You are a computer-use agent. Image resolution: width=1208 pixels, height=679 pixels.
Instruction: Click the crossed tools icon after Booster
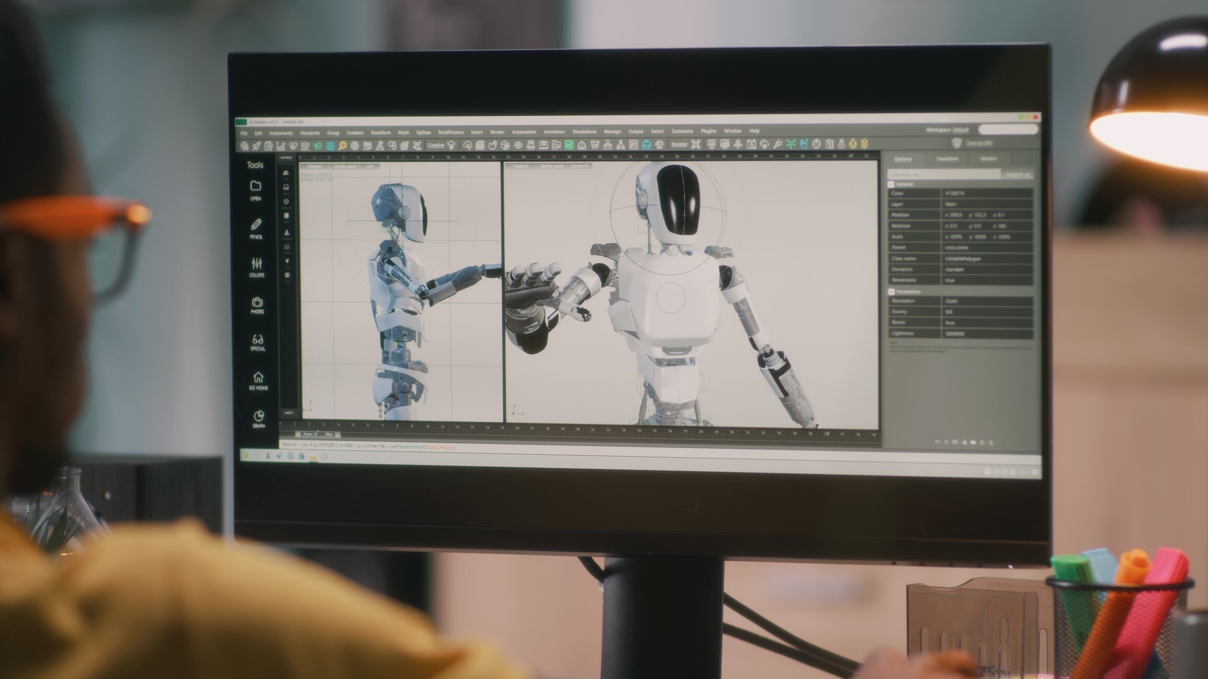pos(696,144)
